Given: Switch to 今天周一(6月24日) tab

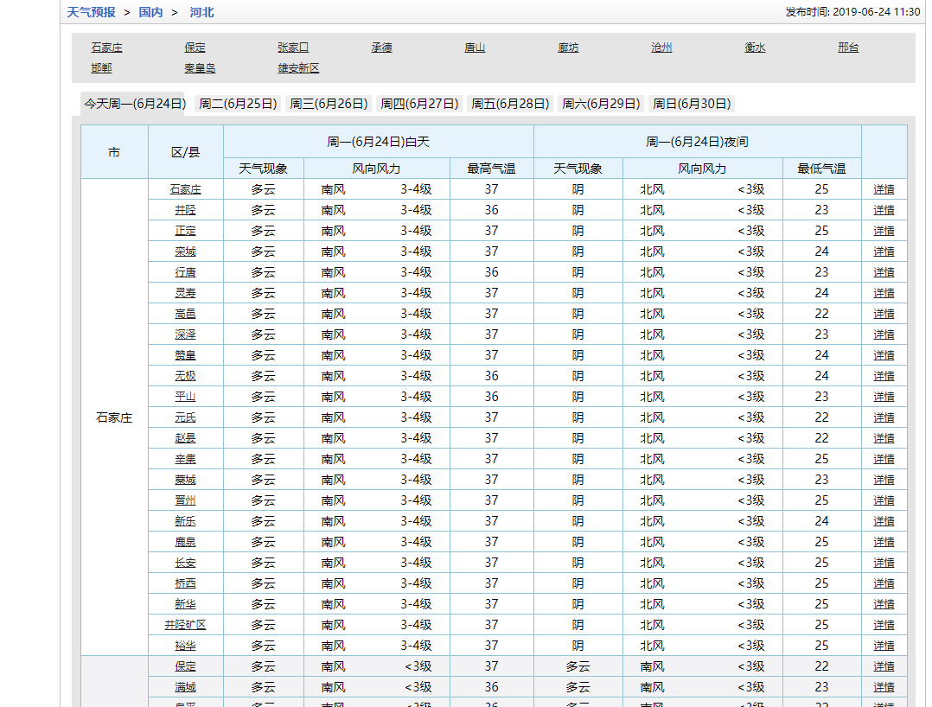Looking at the screenshot, I should (x=135, y=104).
